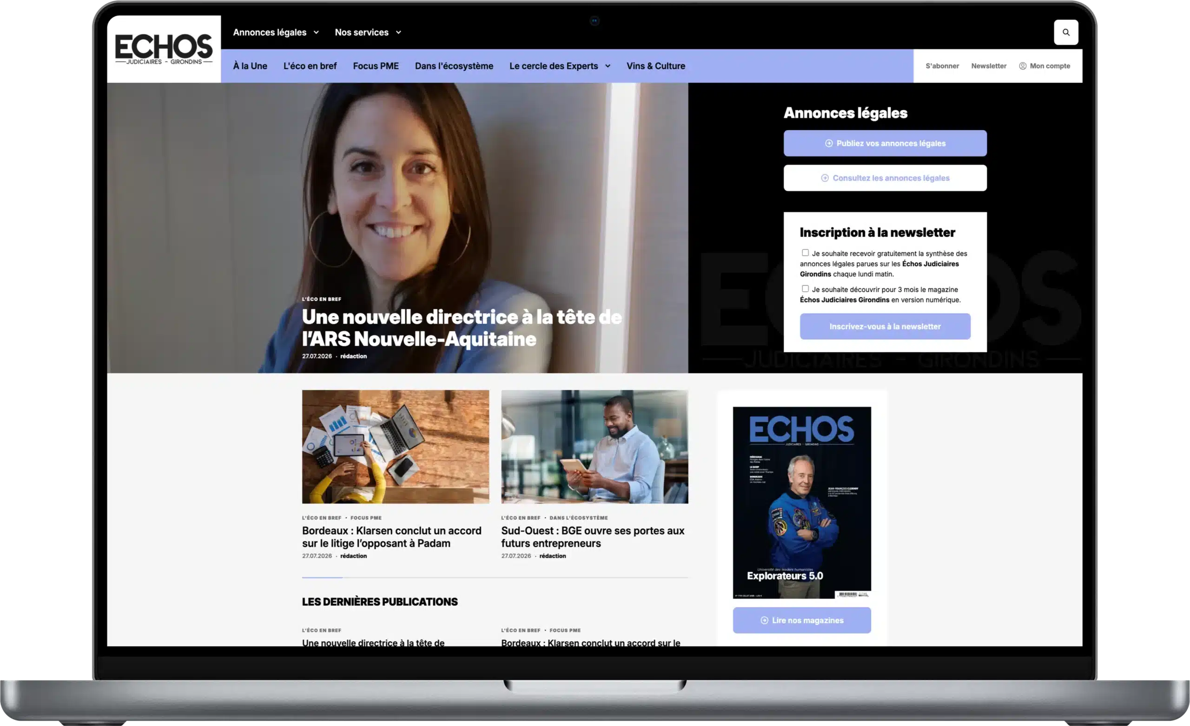
Task: Click rédaction author under BGE article
Action: [x=553, y=556]
